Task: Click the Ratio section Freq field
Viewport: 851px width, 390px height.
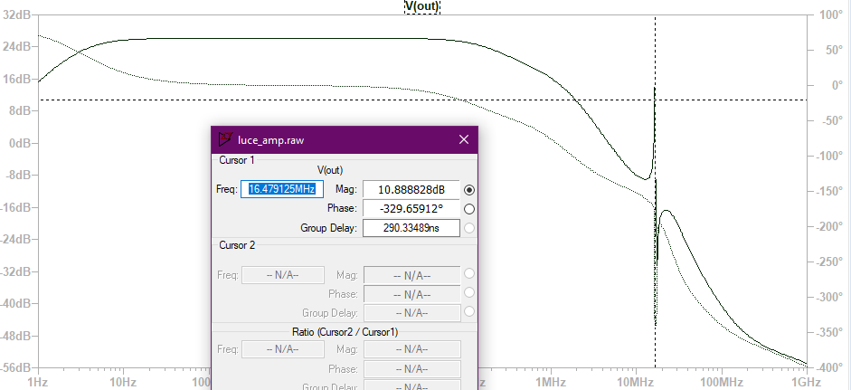Action: point(283,349)
